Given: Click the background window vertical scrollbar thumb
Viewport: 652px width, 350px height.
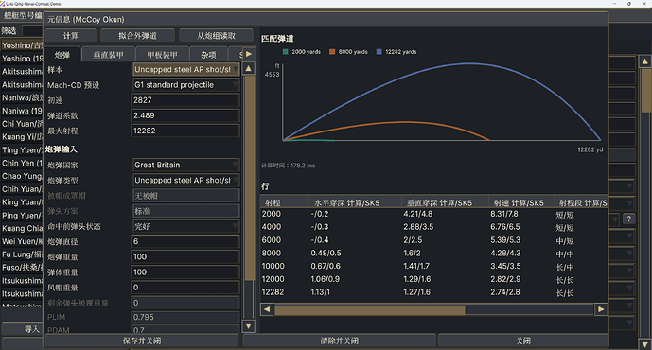Looking at the screenshot, I should tap(645, 91).
